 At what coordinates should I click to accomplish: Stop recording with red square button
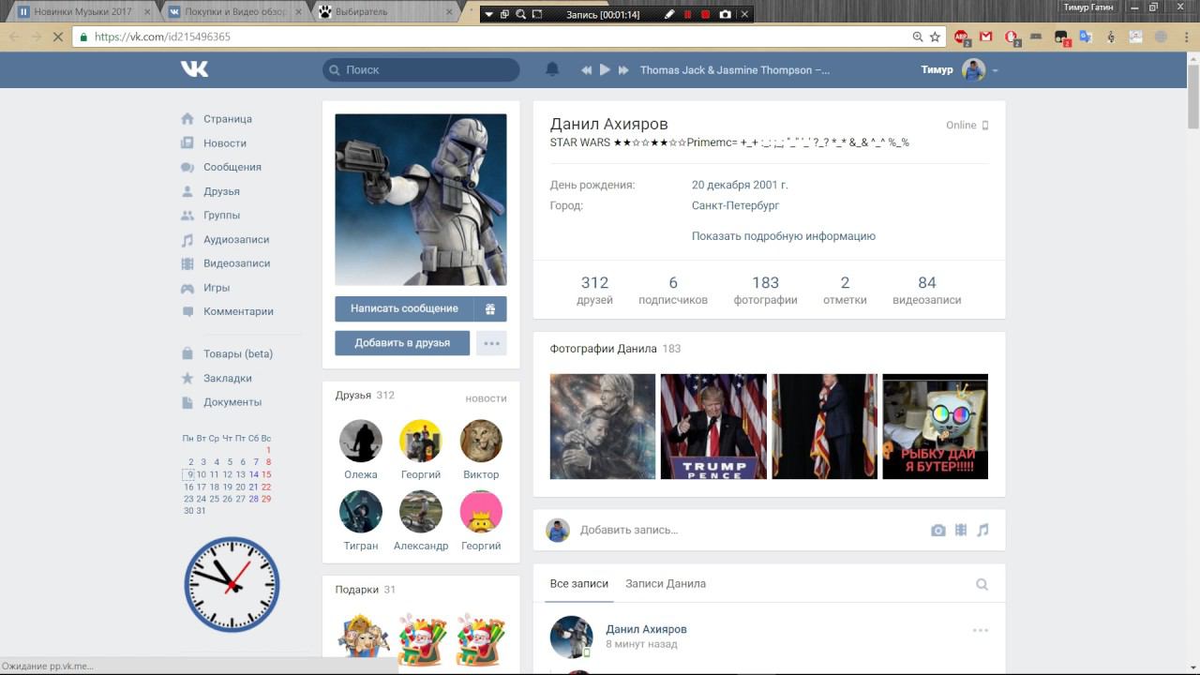[x=706, y=14]
